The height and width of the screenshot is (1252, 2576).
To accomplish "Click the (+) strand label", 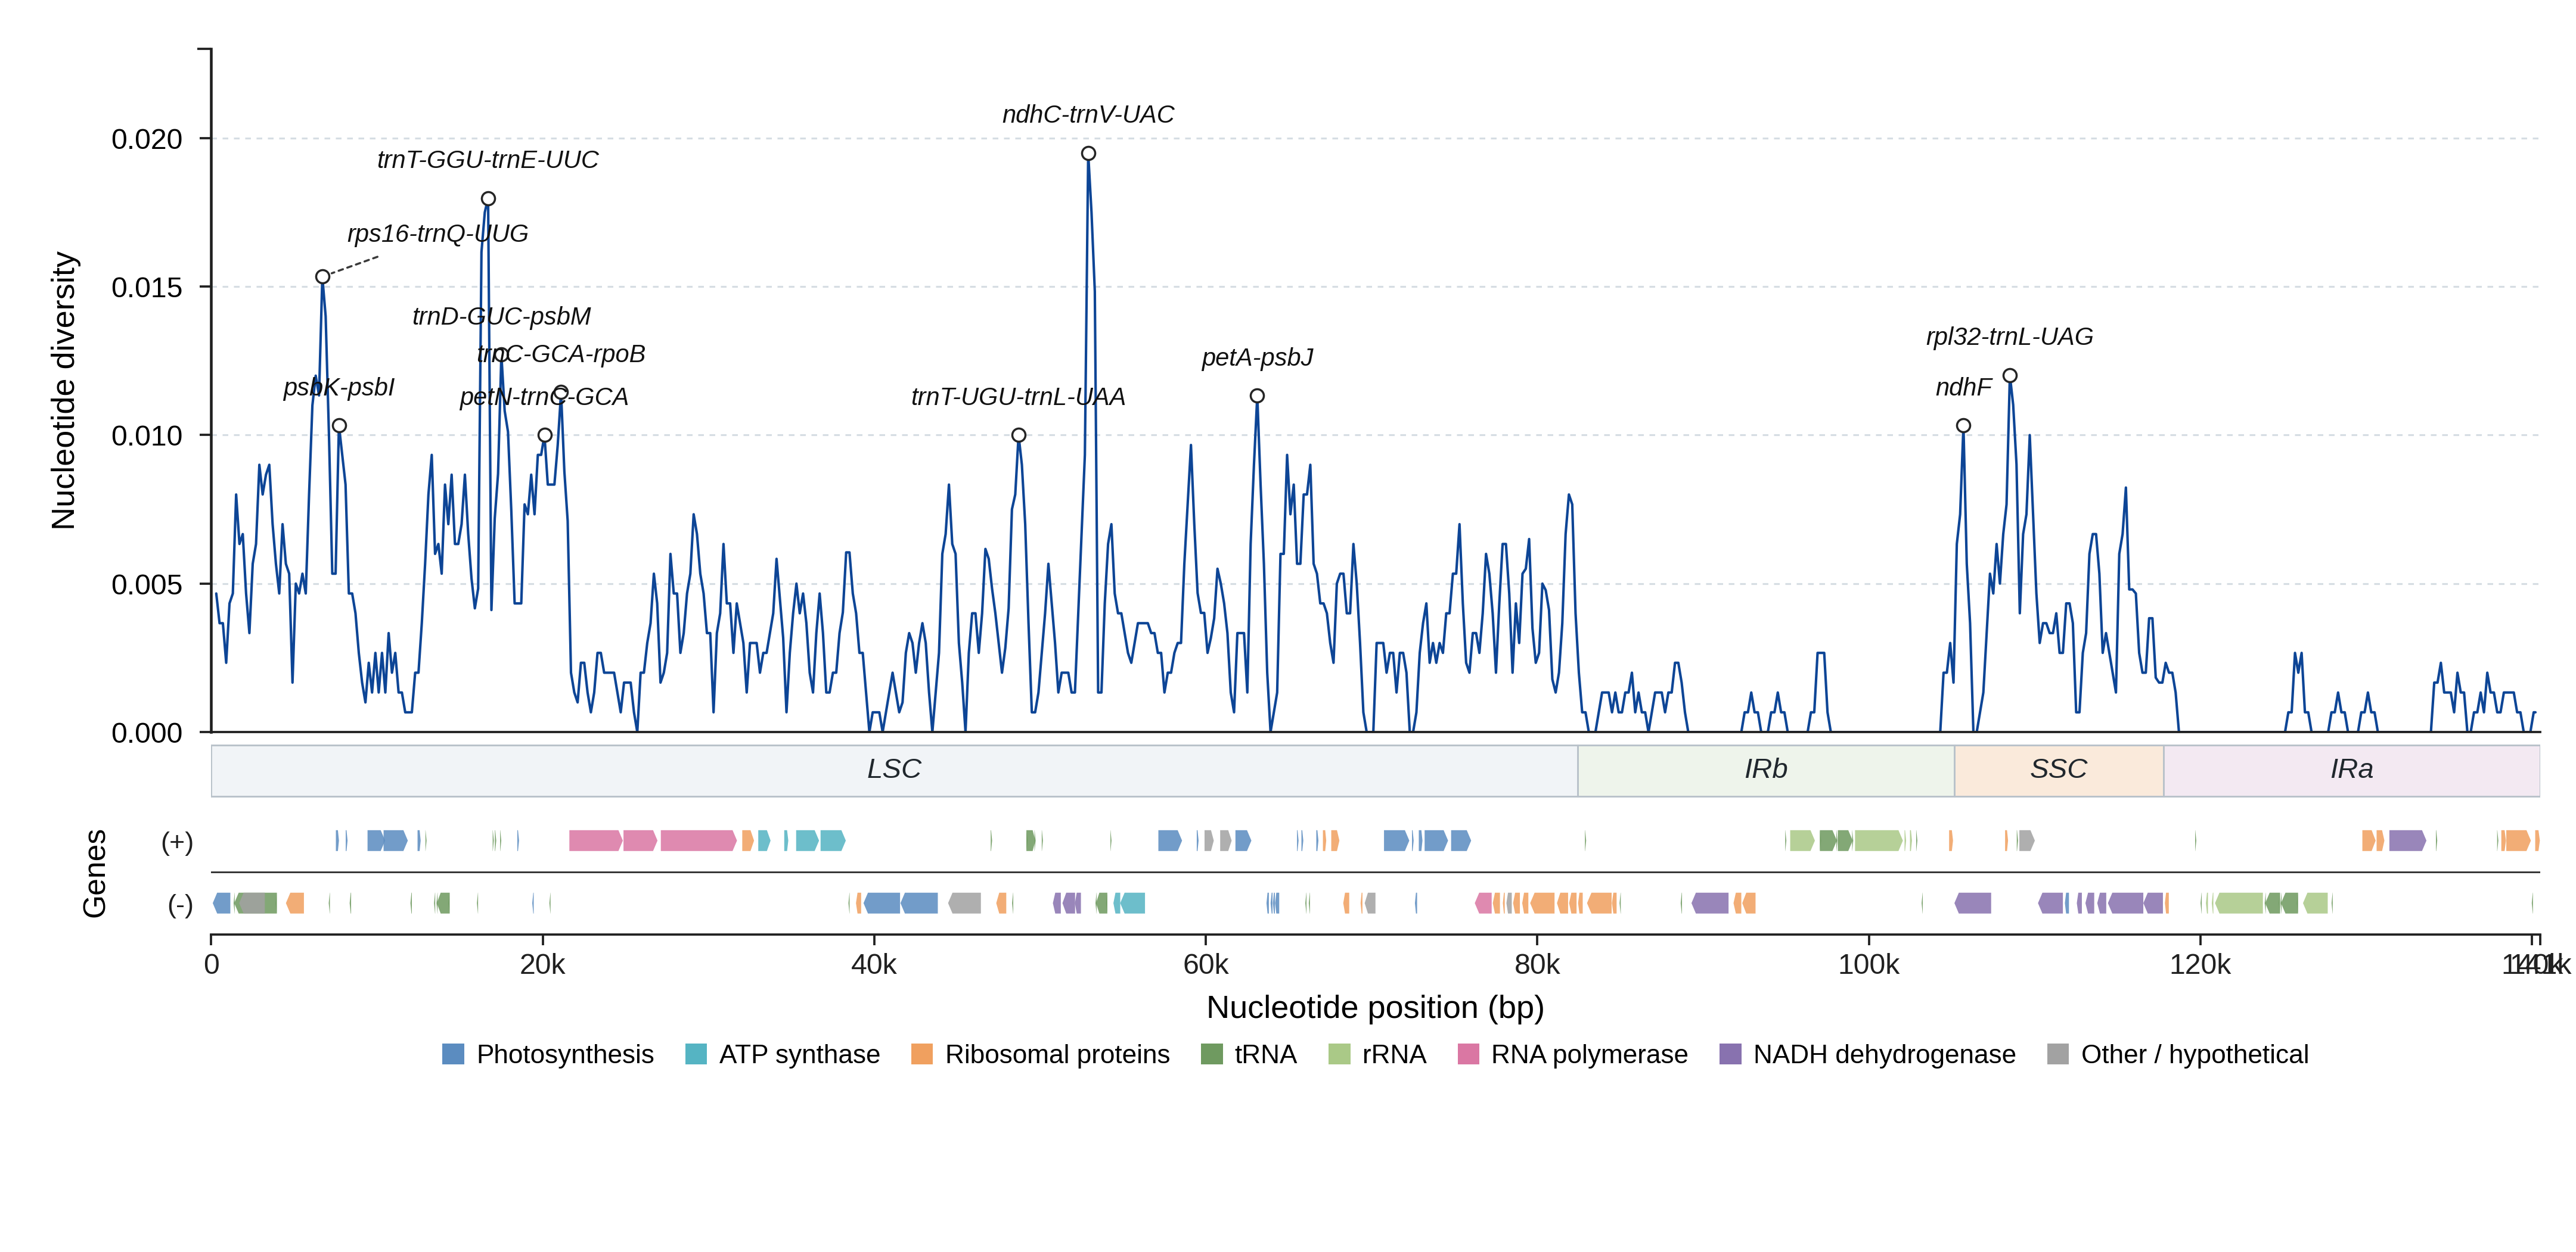I will click(x=177, y=842).
